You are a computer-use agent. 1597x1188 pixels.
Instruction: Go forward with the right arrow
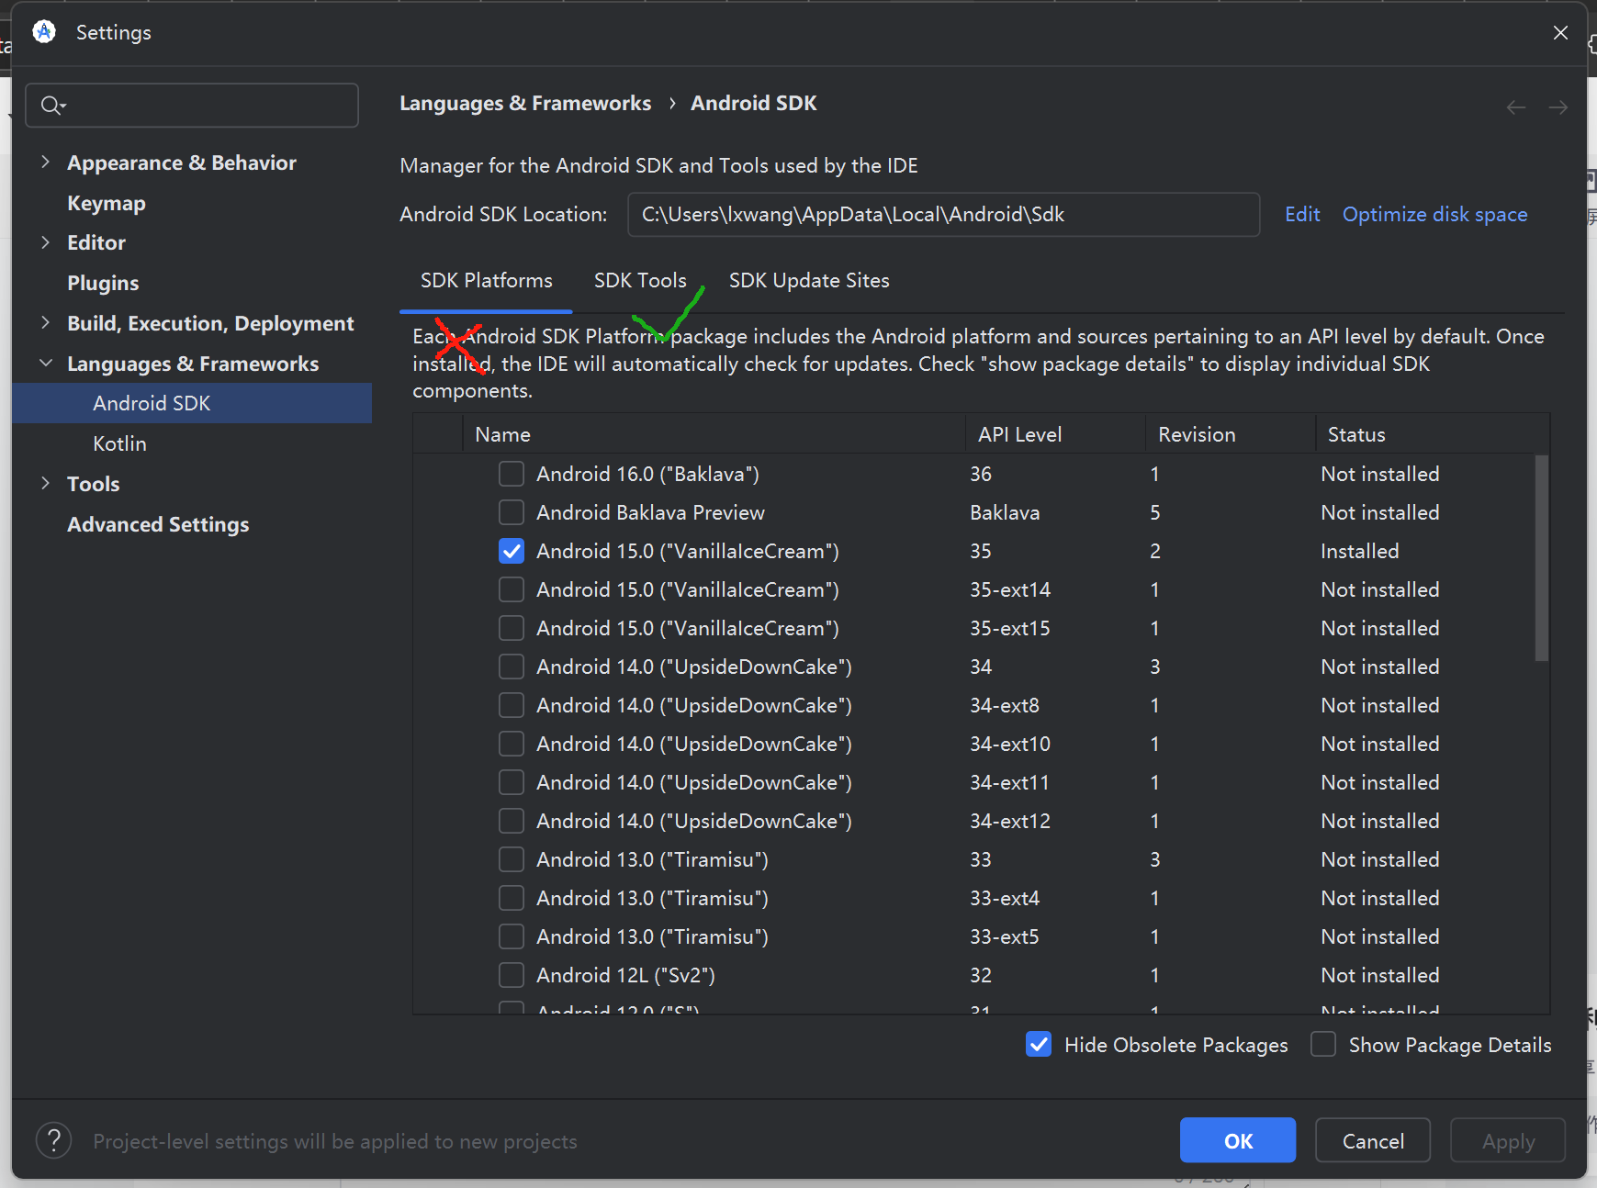[1558, 107]
